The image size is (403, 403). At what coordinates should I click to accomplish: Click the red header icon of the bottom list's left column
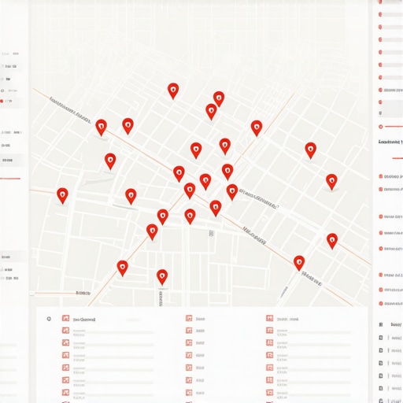pos(65,318)
